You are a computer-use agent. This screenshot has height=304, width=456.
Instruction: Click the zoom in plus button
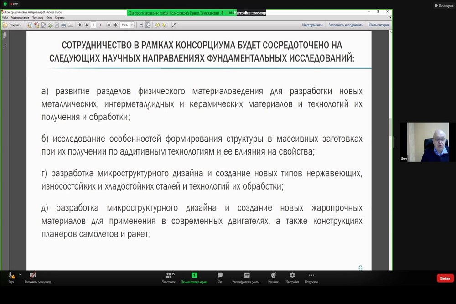[x=115, y=25]
